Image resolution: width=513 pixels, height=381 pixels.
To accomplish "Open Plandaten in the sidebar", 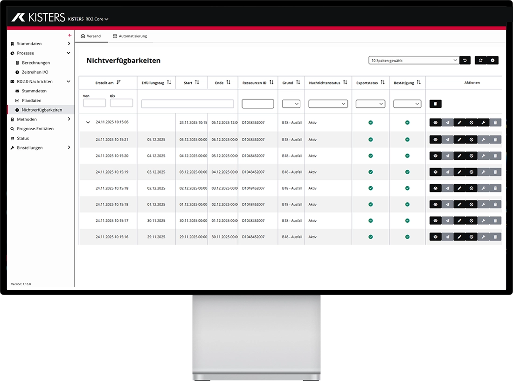I will pos(31,100).
